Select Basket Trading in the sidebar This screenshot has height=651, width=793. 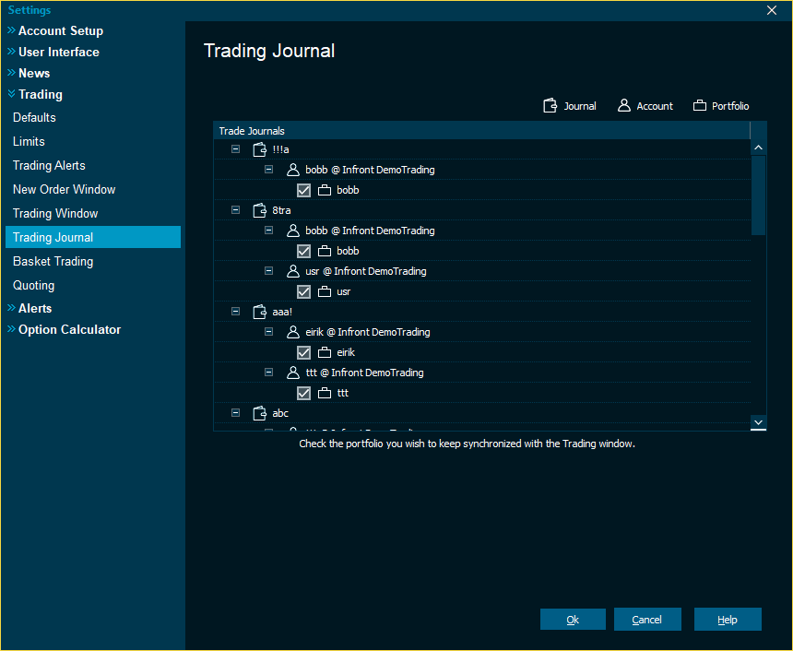coord(53,262)
